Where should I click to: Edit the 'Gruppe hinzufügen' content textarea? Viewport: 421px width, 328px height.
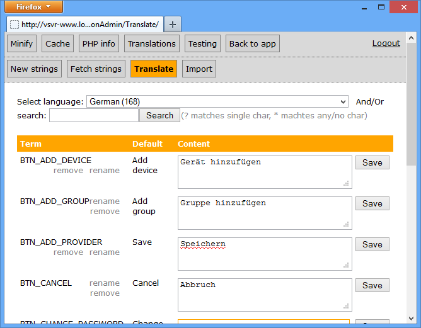pos(265,213)
